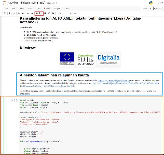Image resolution: width=164 pixels, height=155 pixels.
Task: Interrupt the kernel with stop icon
Action: coord(45,13)
